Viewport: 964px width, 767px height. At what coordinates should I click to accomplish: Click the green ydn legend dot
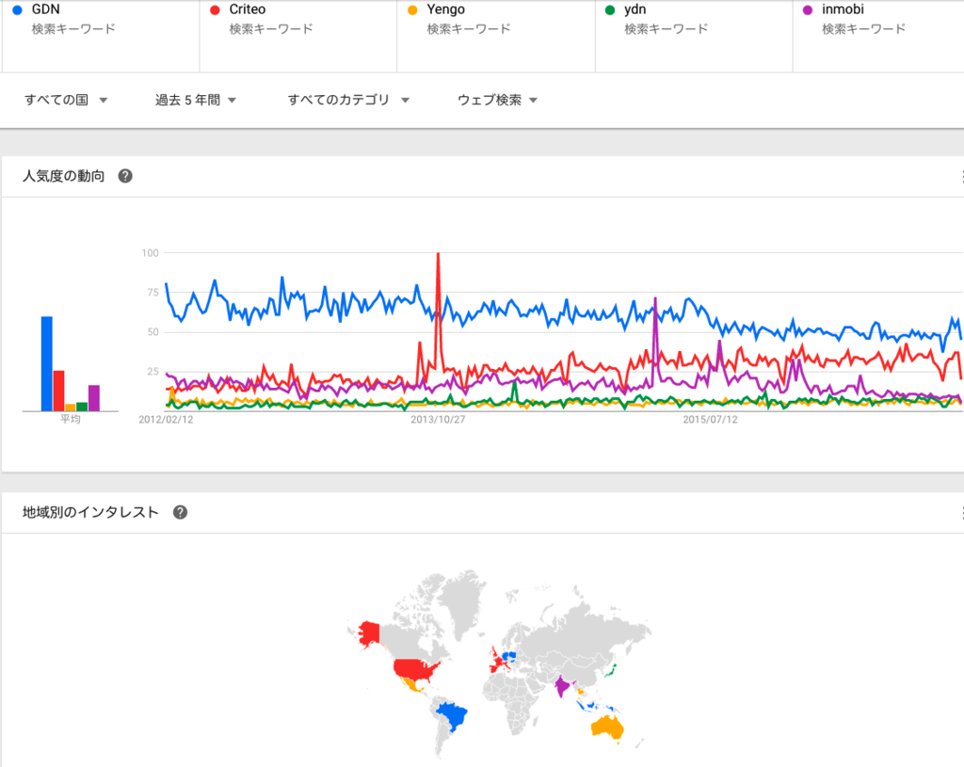tap(610, 9)
